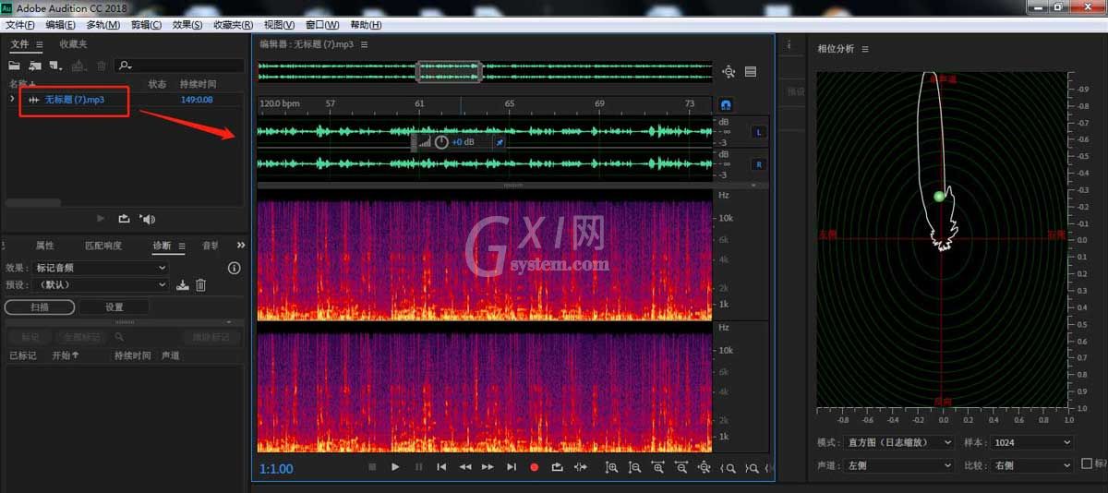Switch to the 属性 tab

44,246
